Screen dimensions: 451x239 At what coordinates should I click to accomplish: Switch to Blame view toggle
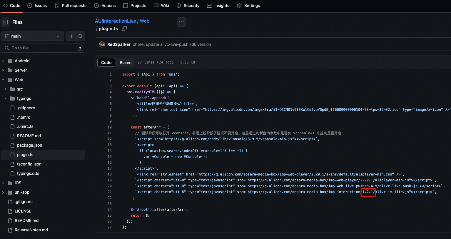pyautogui.click(x=126, y=62)
